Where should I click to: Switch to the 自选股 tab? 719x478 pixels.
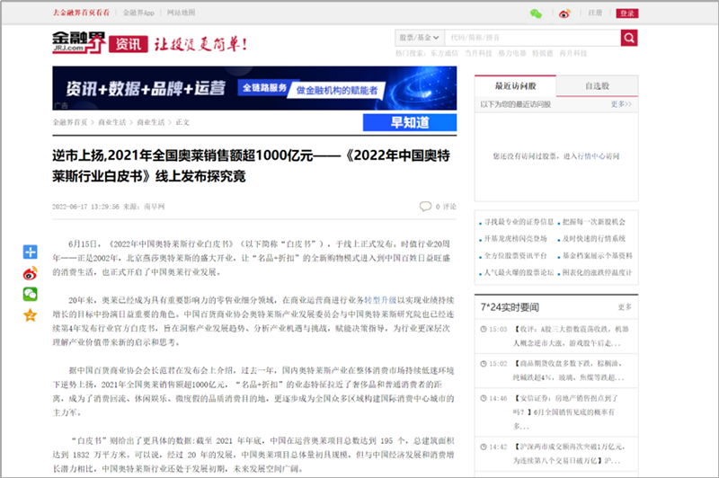[598, 86]
